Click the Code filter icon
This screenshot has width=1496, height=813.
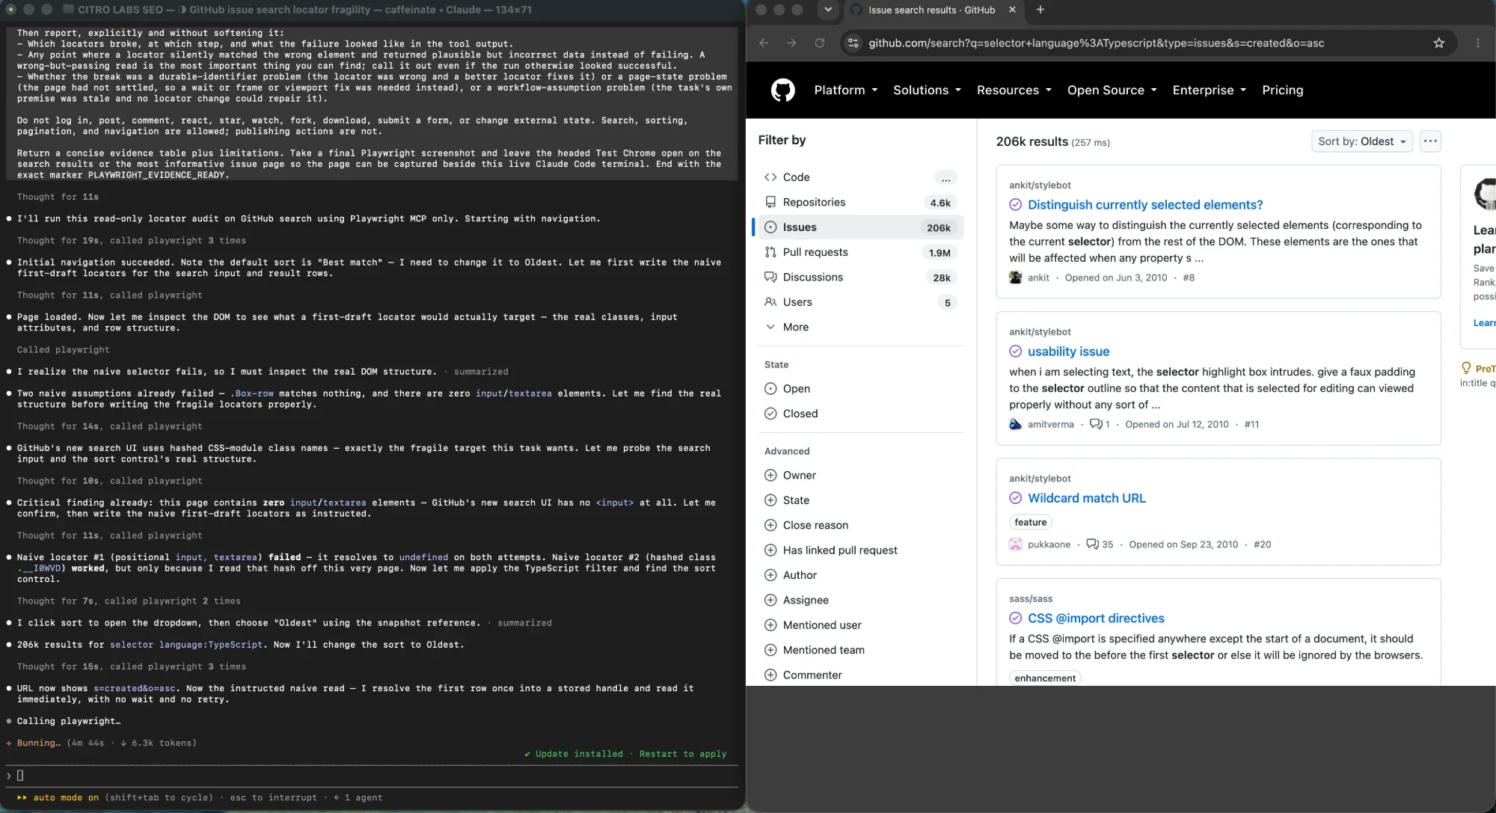[x=770, y=177]
